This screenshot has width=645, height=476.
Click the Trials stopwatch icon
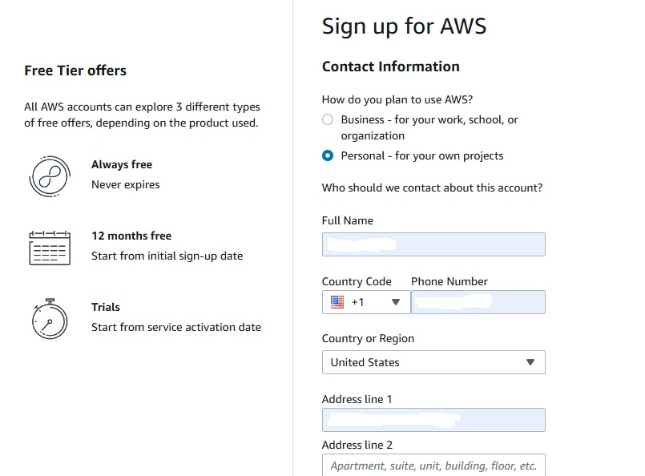(50, 319)
